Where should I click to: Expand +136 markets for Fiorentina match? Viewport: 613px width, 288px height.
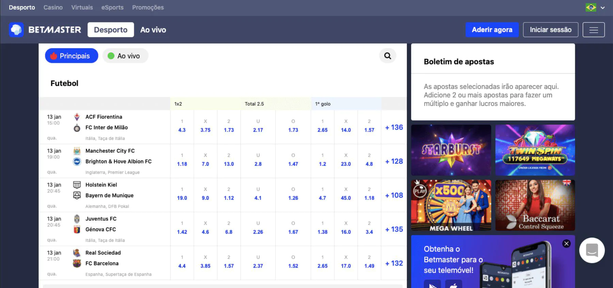point(394,128)
